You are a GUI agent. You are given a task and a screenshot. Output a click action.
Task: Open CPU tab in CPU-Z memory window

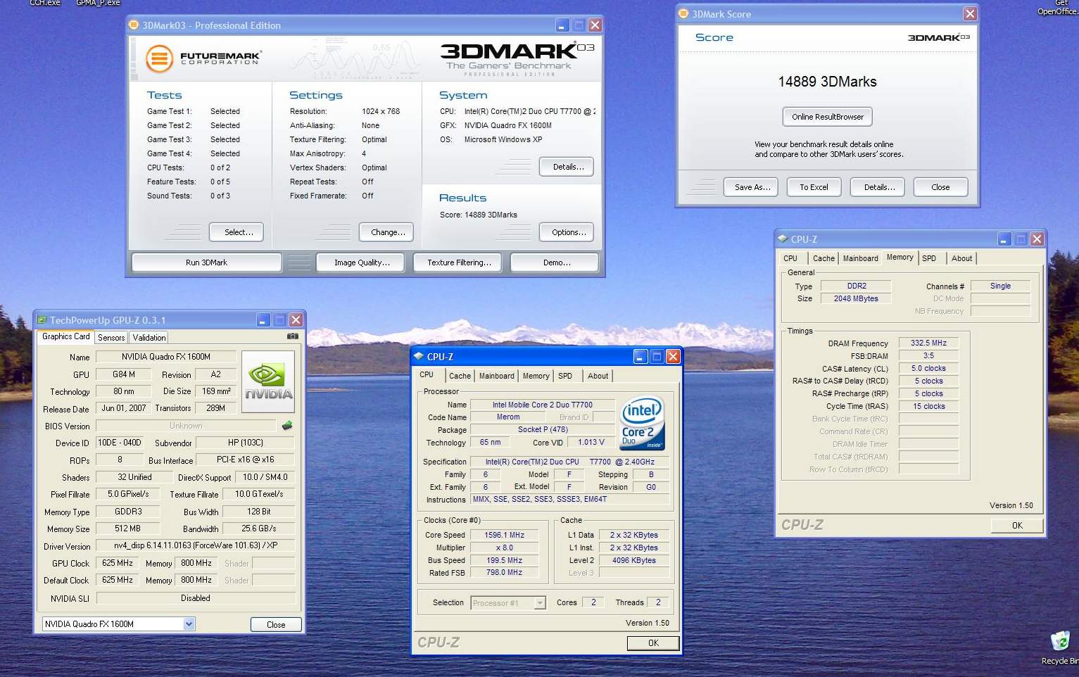pyautogui.click(x=790, y=258)
